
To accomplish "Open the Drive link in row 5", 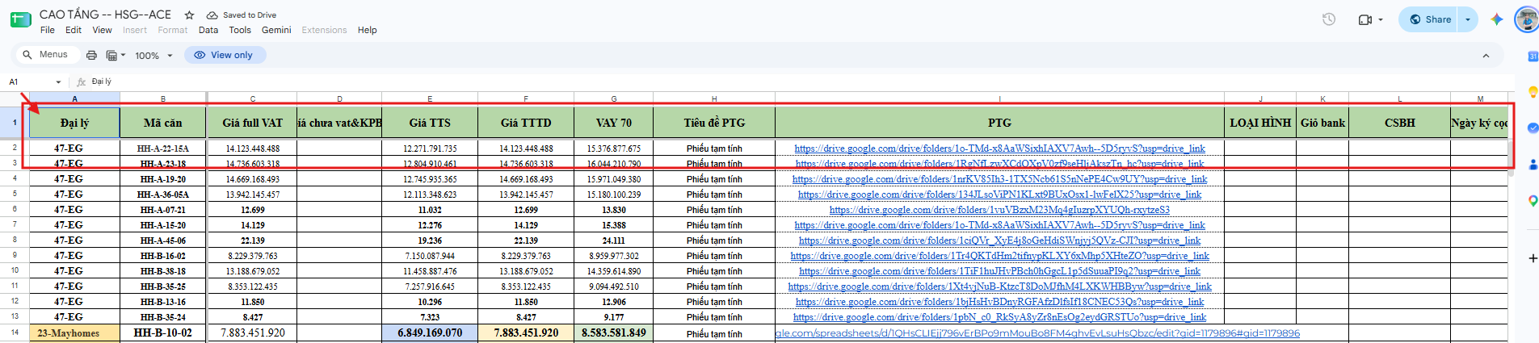I will (999, 195).
